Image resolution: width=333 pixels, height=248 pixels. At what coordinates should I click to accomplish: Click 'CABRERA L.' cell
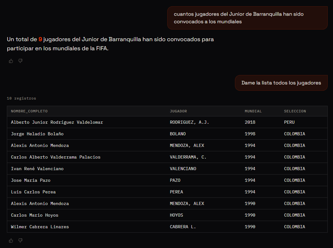183,227
